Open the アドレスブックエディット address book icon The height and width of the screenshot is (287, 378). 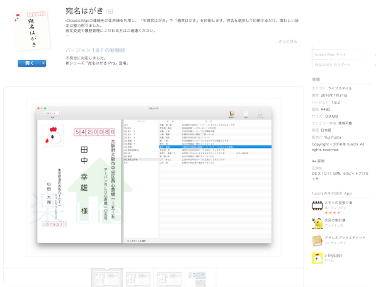coord(317,240)
